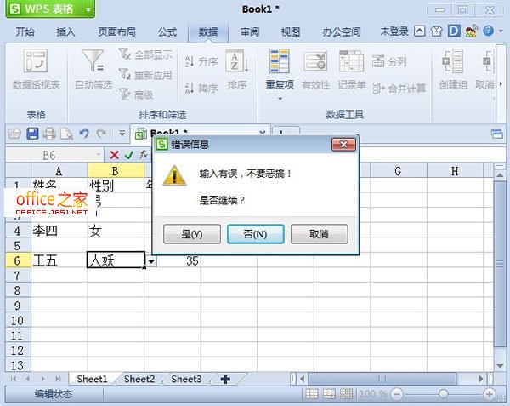This screenshot has width=510, height=406.
Task: Click the Undo arrow icon
Action: coord(84,134)
